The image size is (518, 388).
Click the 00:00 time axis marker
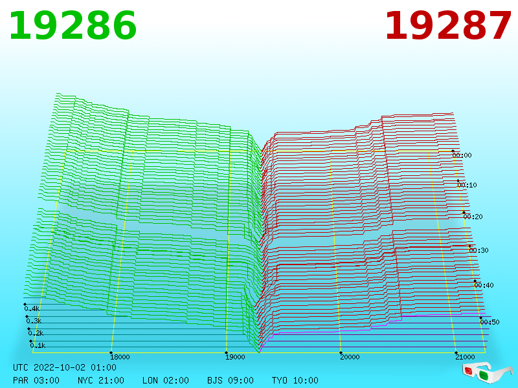462,155
